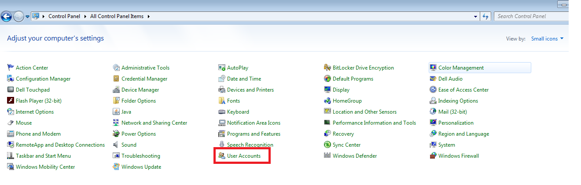The height and width of the screenshot is (185, 581).
Task: Click the Credential Manager vault icon
Action: (116, 78)
